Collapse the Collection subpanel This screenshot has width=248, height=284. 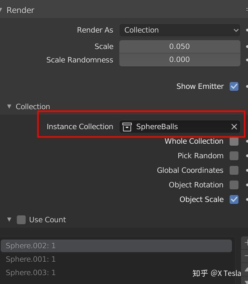(9, 107)
